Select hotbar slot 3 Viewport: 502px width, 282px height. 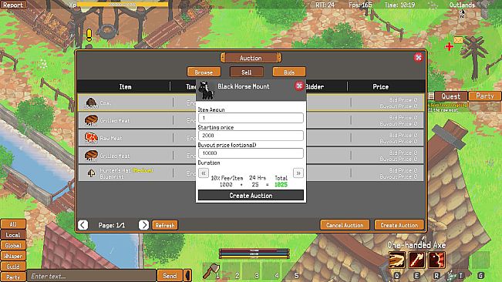click(251, 270)
